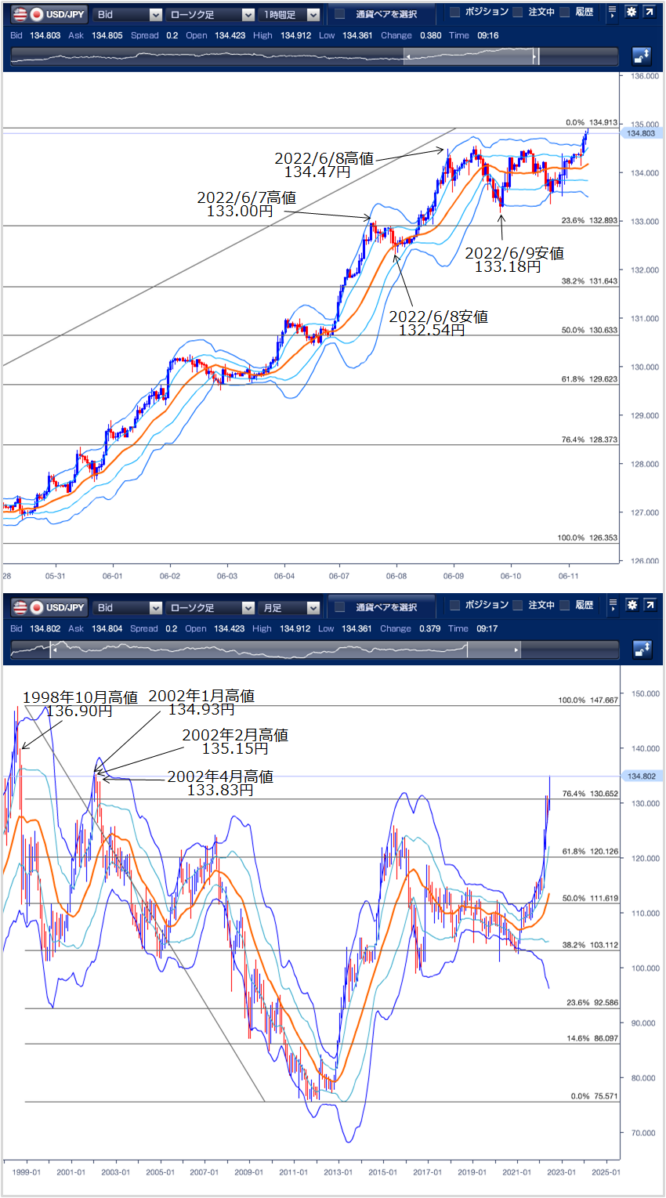The image size is (666, 1198).
Task: Click Change value 0.380
Action: tap(431, 35)
